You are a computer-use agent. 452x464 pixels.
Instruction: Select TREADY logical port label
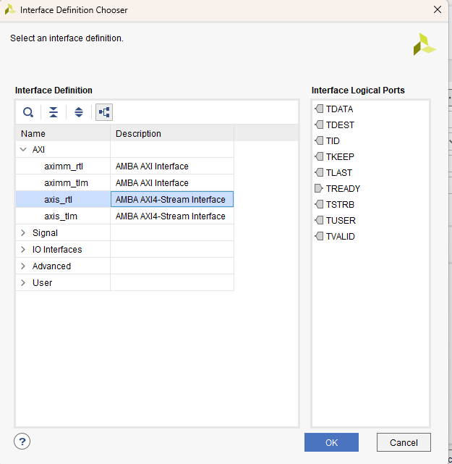343,189
